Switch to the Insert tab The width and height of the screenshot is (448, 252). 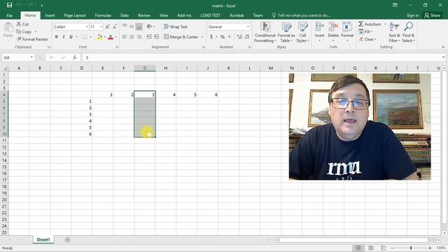(x=50, y=15)
